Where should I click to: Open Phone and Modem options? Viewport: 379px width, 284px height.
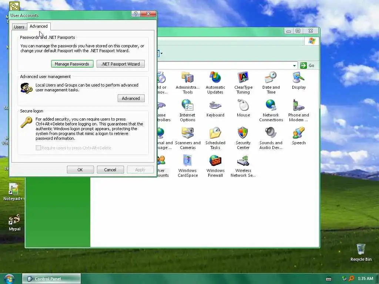pyautogui.click(x=299, y=110)
